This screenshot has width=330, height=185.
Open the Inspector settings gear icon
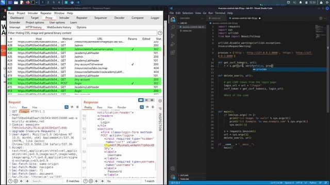[160, 101]
